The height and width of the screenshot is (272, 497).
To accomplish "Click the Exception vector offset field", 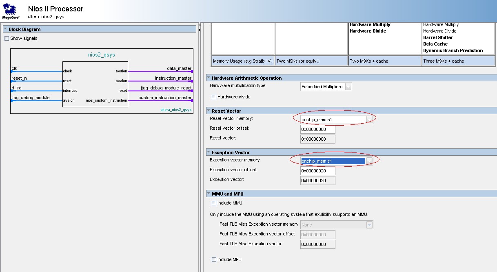I will 318,171.
